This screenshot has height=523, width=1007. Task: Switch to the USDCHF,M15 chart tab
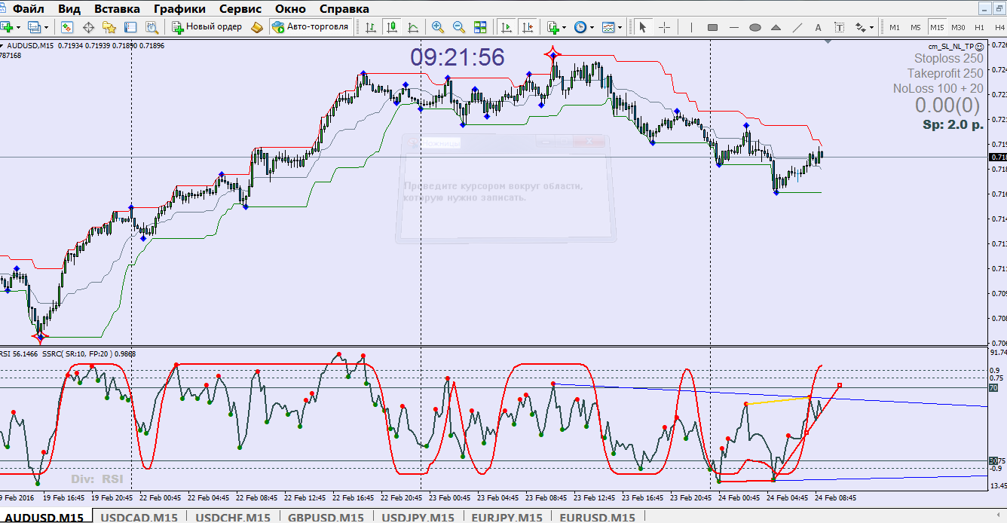pos(232,517)
